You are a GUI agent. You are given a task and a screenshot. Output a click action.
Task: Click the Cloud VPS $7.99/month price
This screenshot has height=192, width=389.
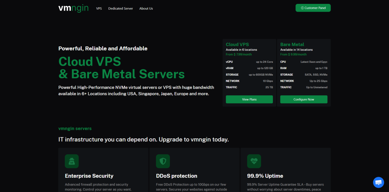coord(239,54)
